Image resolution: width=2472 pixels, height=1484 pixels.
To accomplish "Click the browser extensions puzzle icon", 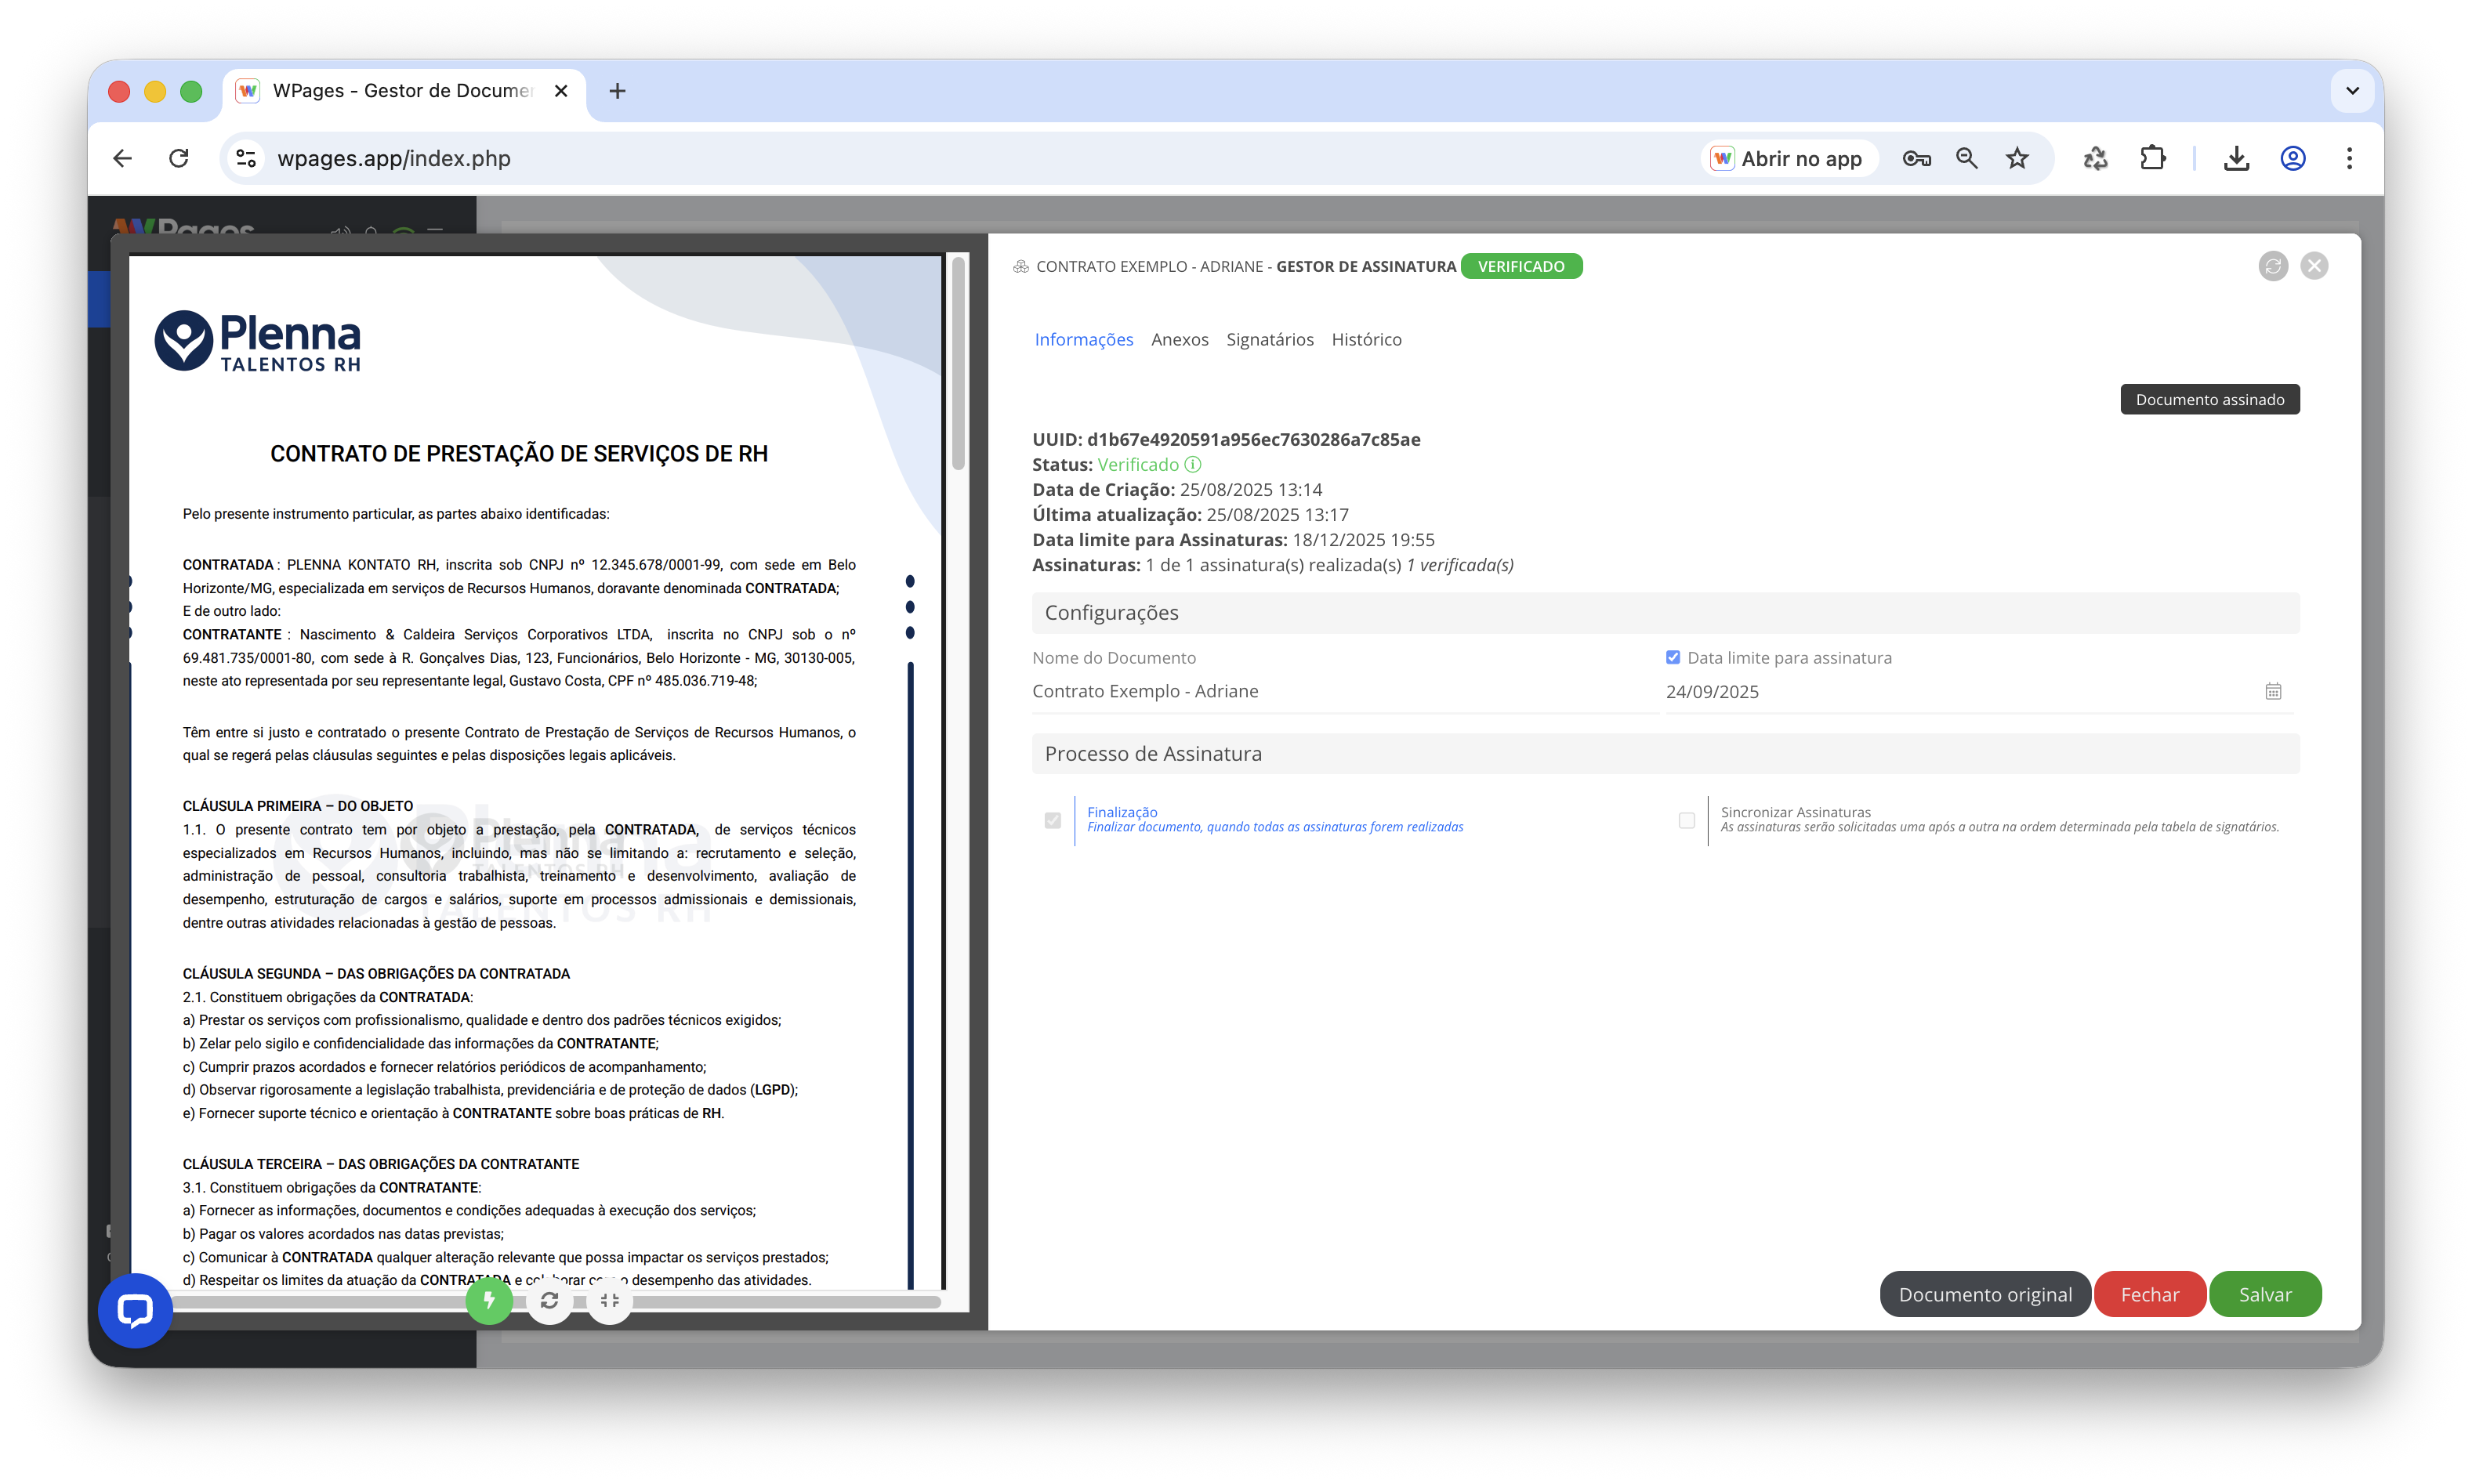I will click(2152, 158).
